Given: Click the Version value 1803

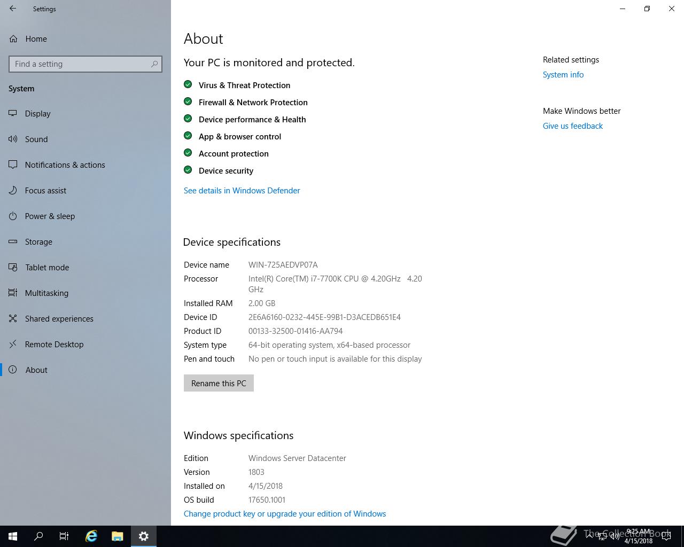Looking at the screenshot, I should [x=256, y=472].
